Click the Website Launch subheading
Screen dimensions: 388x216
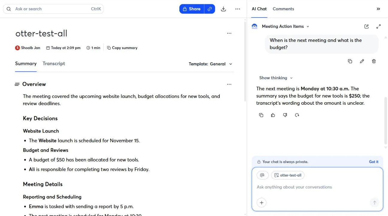coord(41,131)
